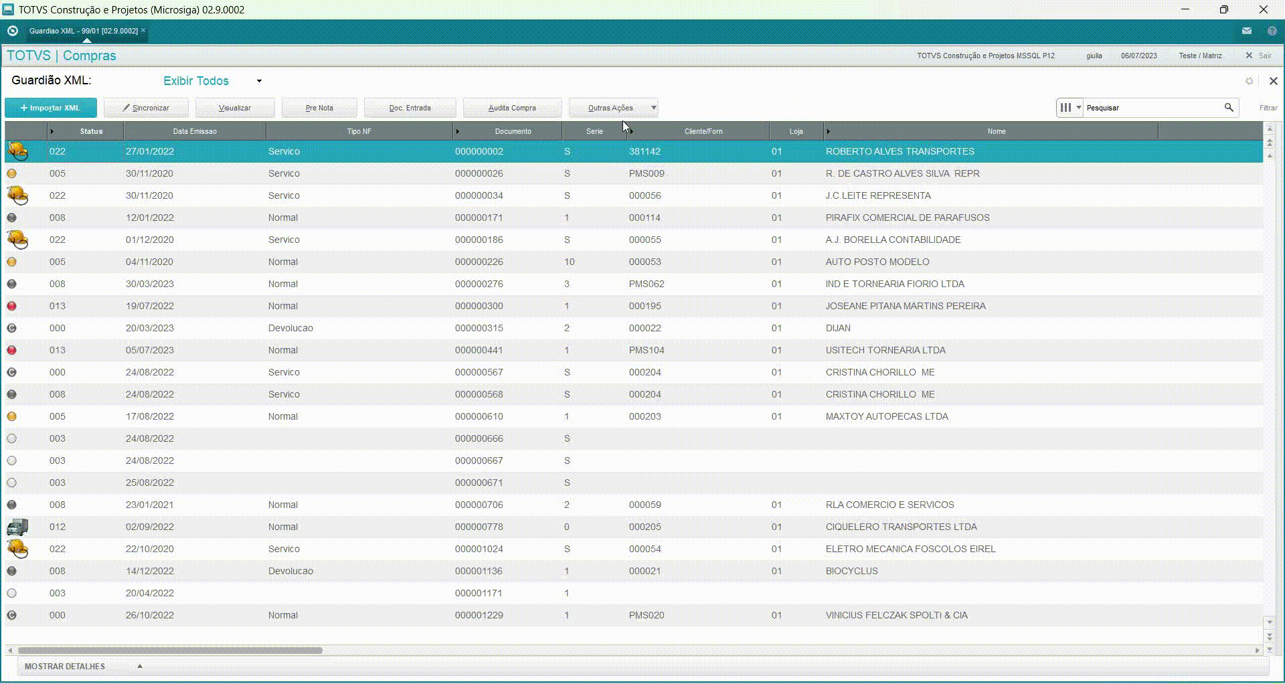Click empty status circle of document 000000666
Viewport: 1285px width, 684px height.
[11, 438]
